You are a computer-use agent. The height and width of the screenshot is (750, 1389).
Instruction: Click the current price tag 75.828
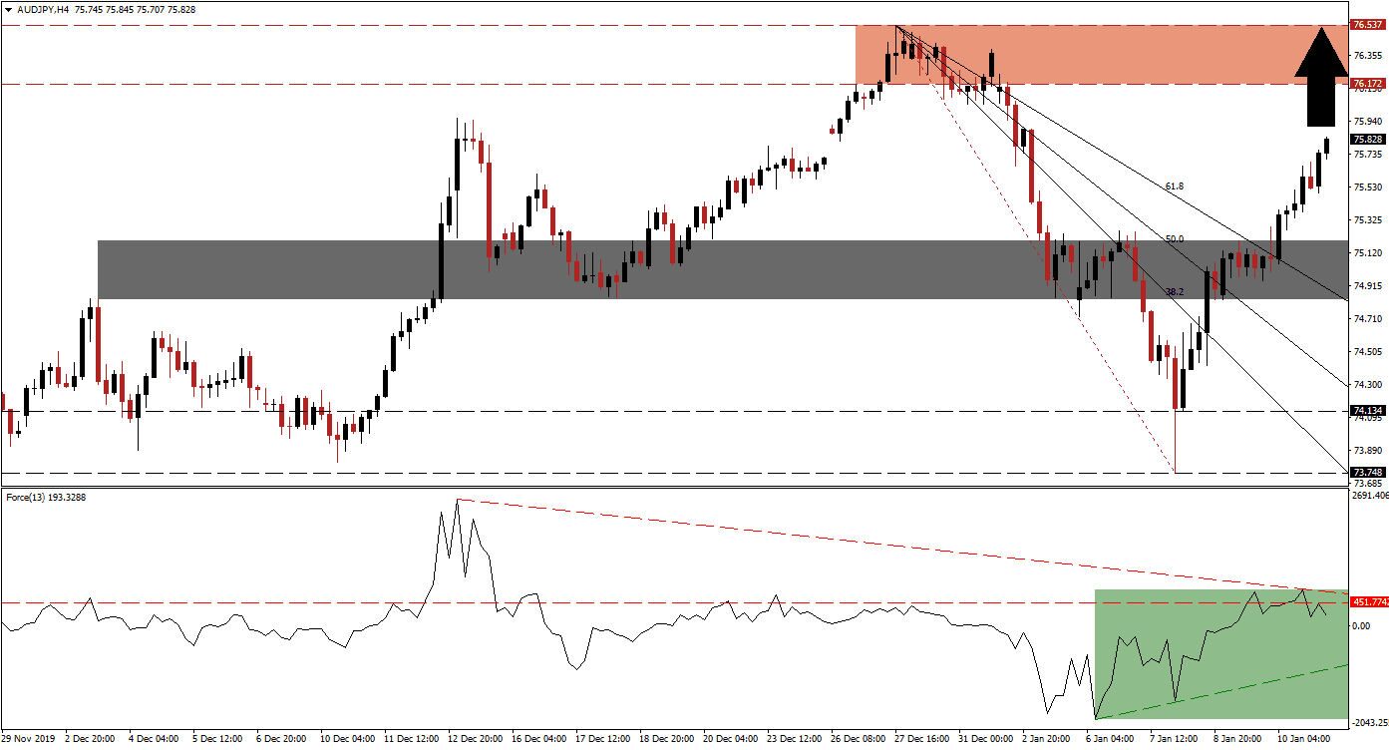click(1365, 141)
